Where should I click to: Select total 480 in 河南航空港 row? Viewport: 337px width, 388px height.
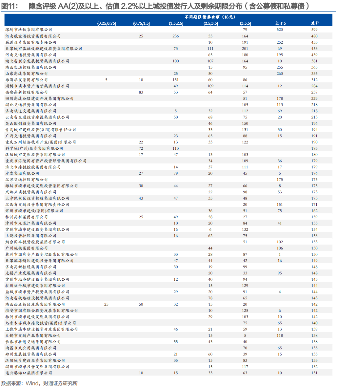coord(314,36)
